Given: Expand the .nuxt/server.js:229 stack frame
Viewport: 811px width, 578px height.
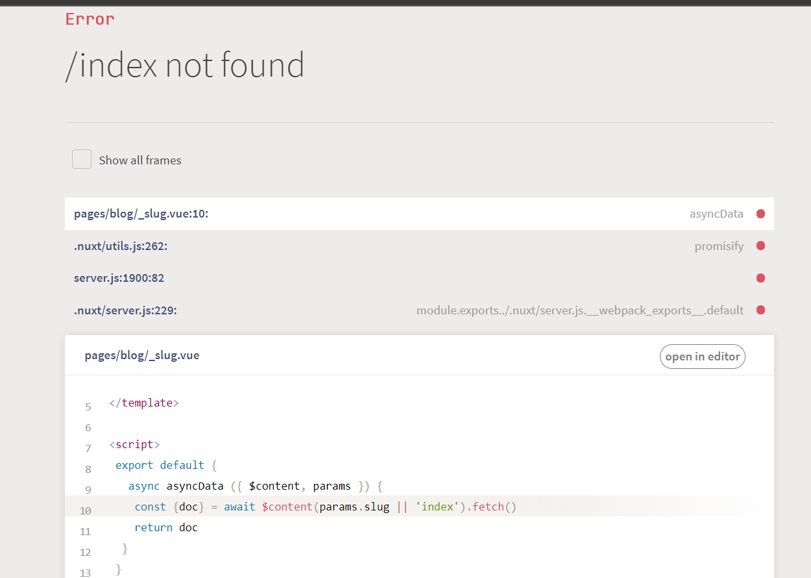Looking at the screenshot, I should (x=419, y=310).
